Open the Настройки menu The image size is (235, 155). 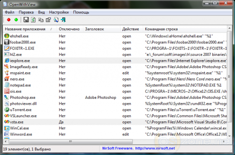click(59, 12)
